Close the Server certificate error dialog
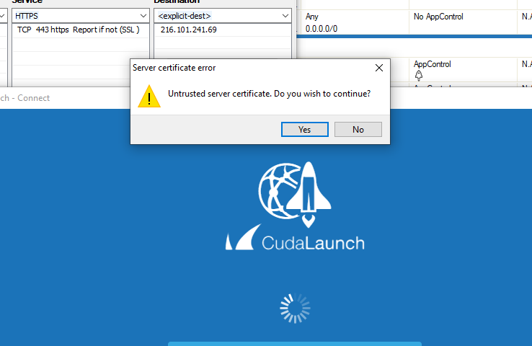The image size is (532, 346). [379, 68]
